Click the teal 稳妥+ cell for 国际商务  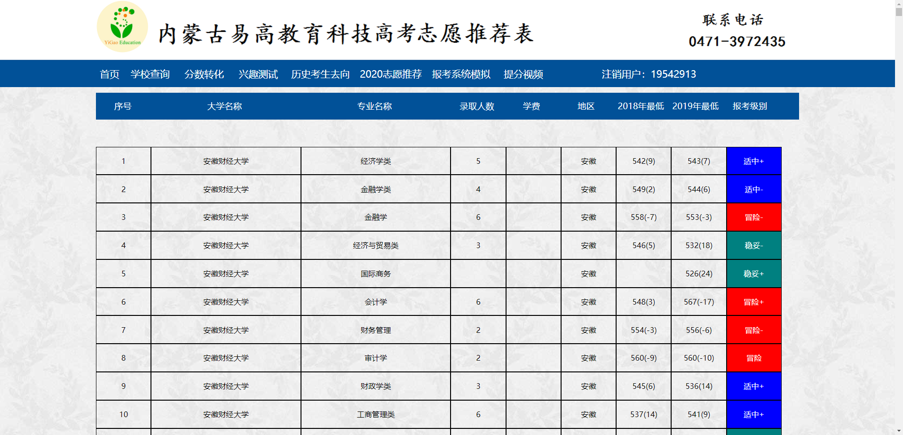[x=754, y=274]
